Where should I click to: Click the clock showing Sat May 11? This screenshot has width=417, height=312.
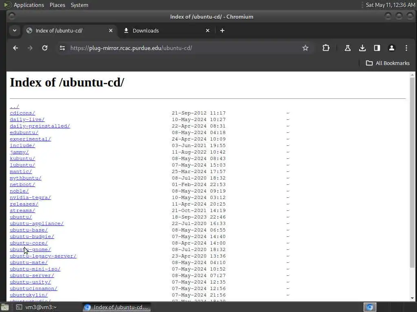point(390,5)
